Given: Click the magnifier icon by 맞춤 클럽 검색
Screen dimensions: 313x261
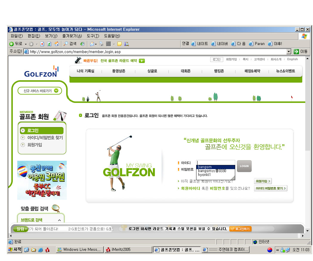Looking at the screenshot, I should pos(56,208).
